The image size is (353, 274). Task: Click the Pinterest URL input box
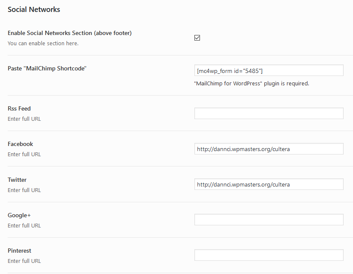(x=269, y=255)
